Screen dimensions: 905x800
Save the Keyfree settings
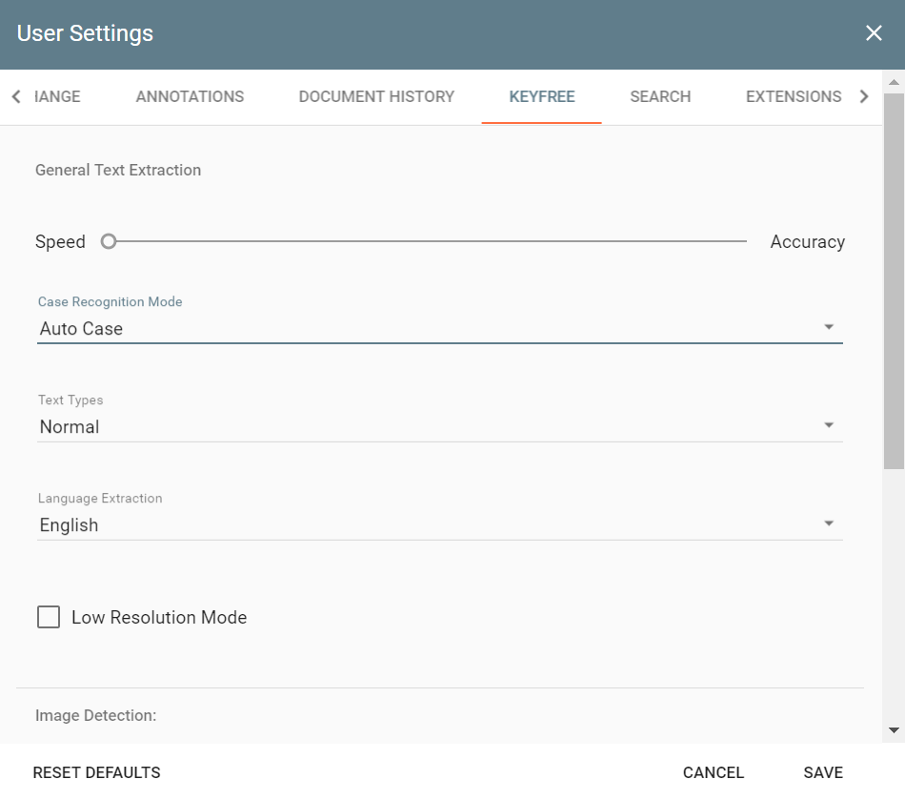coord(822,772)
